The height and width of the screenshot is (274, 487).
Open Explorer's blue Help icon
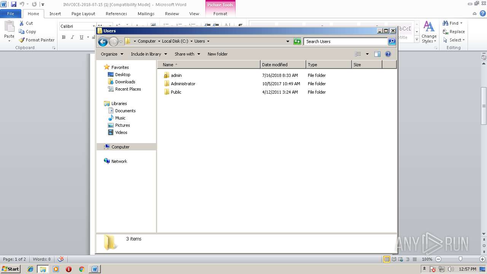388,54
